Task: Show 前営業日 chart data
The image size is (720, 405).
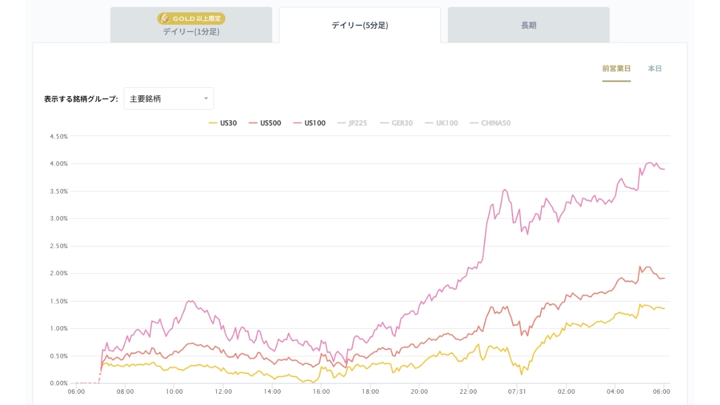Action: click(x=616, y=69)
